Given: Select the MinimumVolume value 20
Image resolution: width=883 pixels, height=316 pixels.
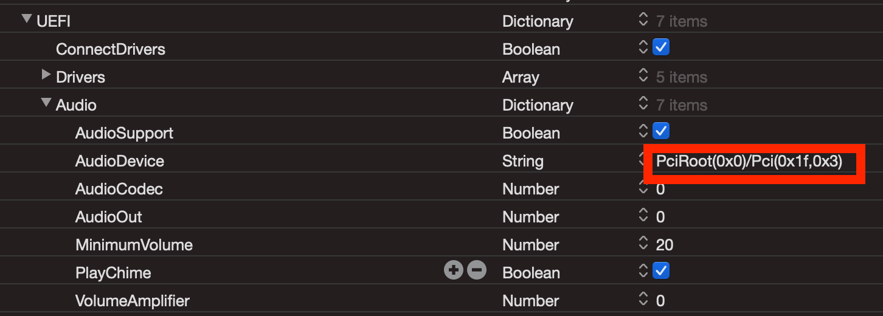Looking at the screenshot, I should pyautogui.click(x=665, y=245).
